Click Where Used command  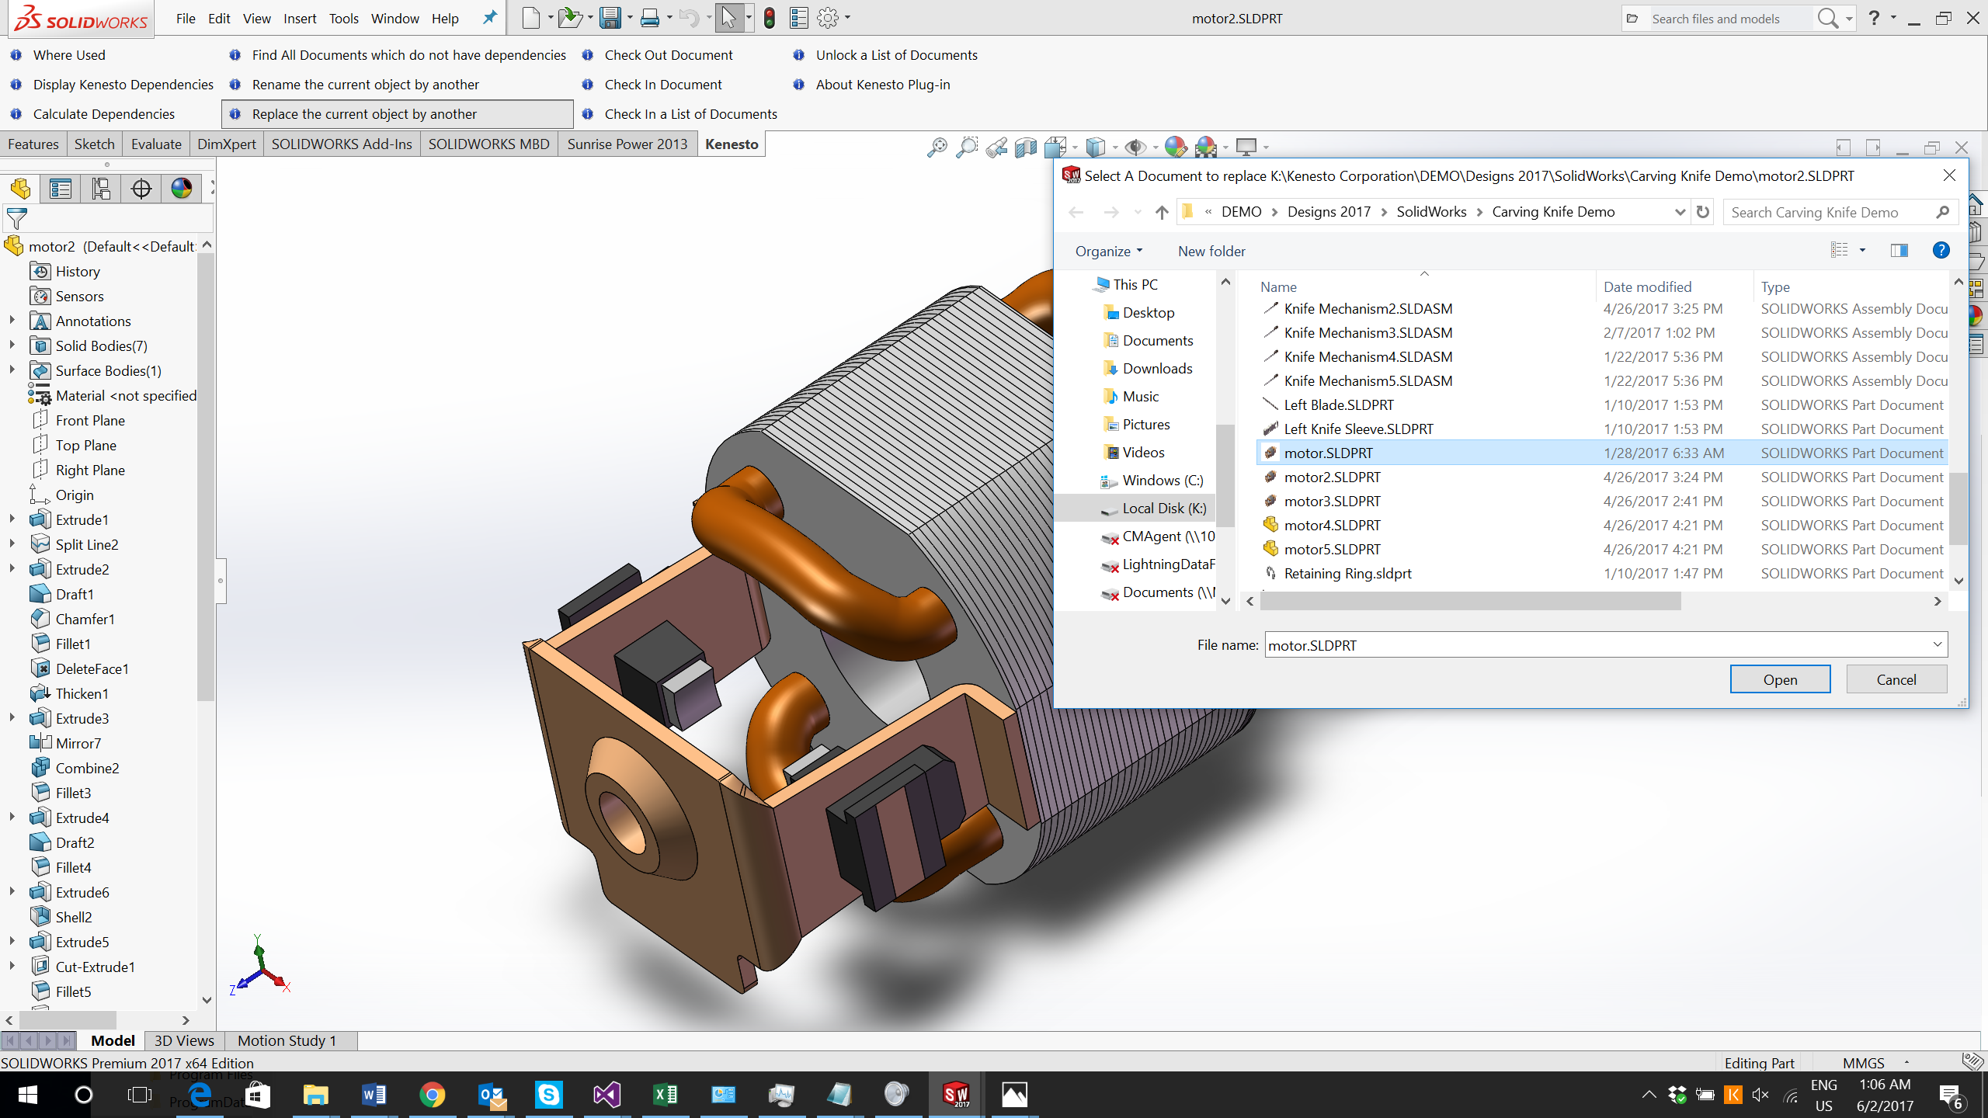point(69,55)
